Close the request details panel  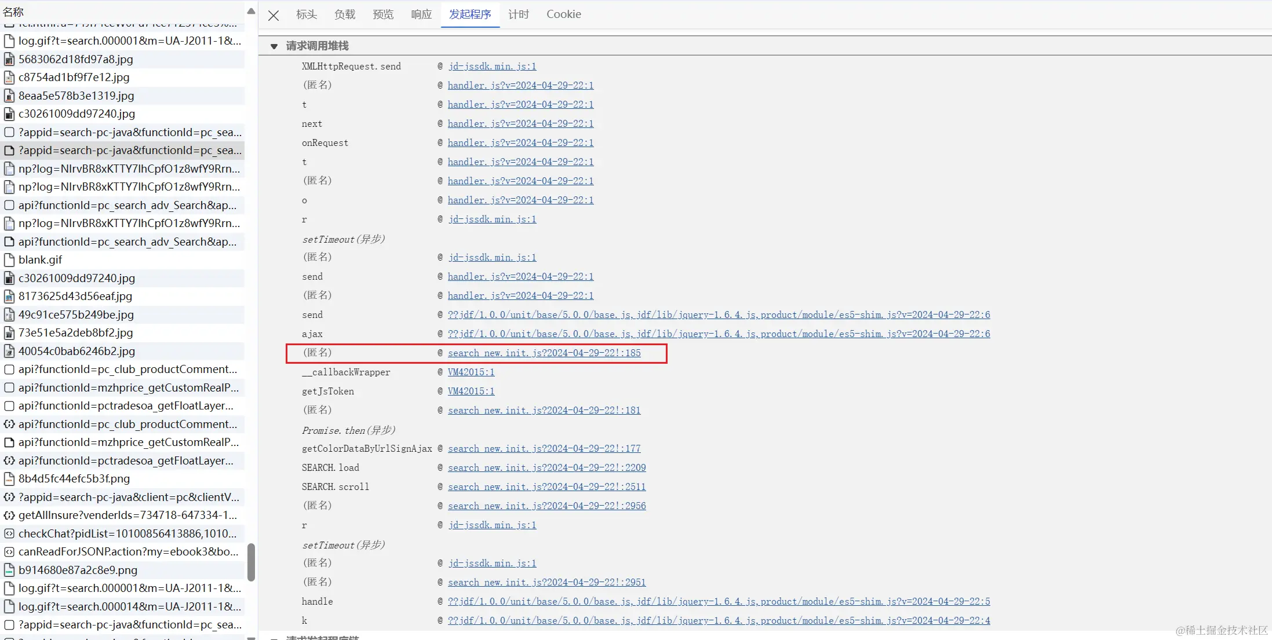274,15
